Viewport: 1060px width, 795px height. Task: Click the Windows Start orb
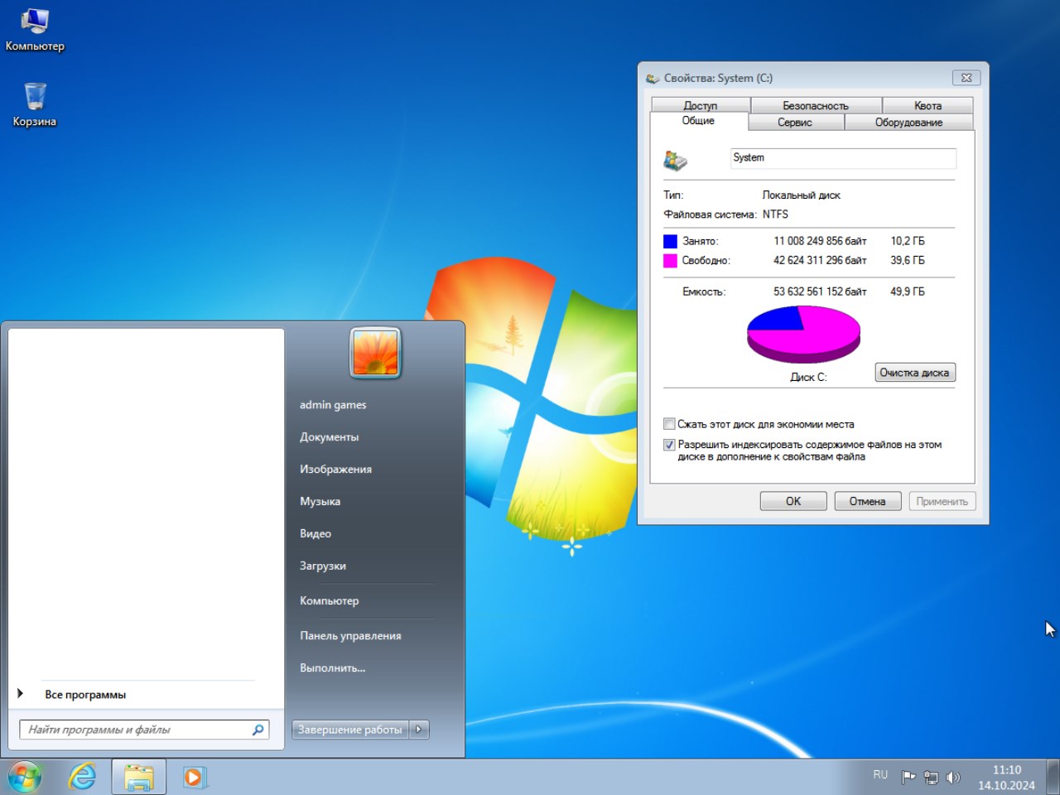click(x=25, y=777)
